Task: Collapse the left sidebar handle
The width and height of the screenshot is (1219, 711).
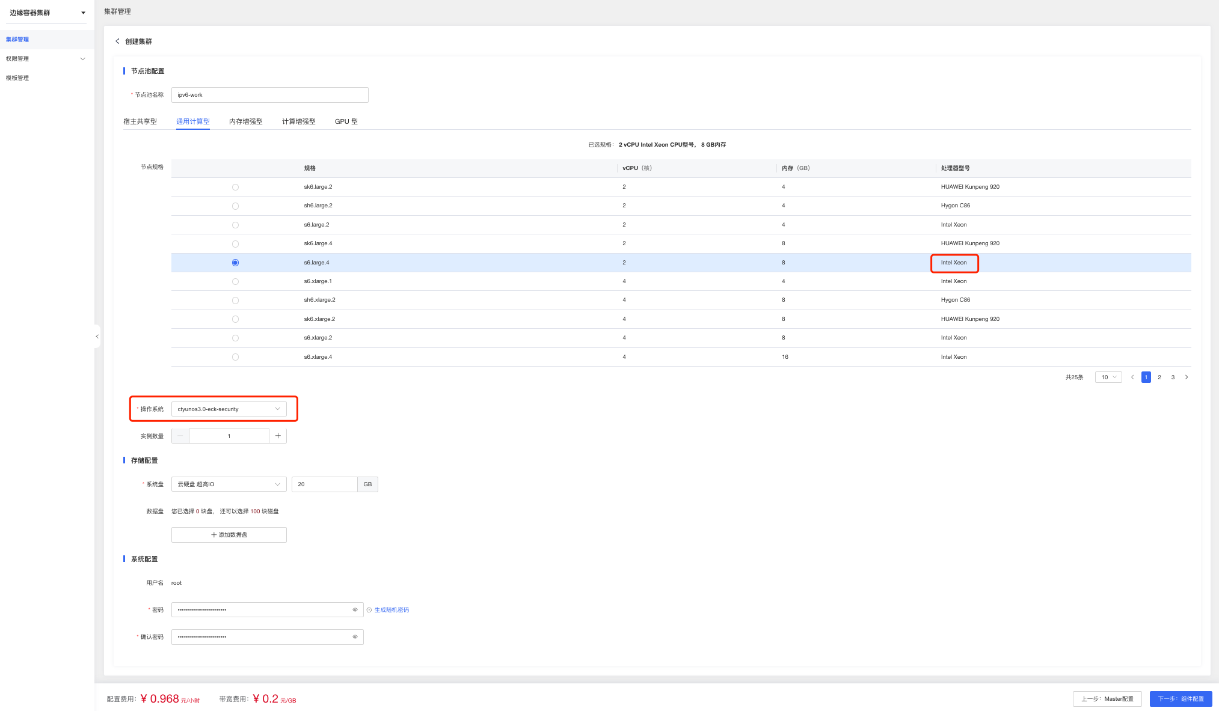Action: 97,337
